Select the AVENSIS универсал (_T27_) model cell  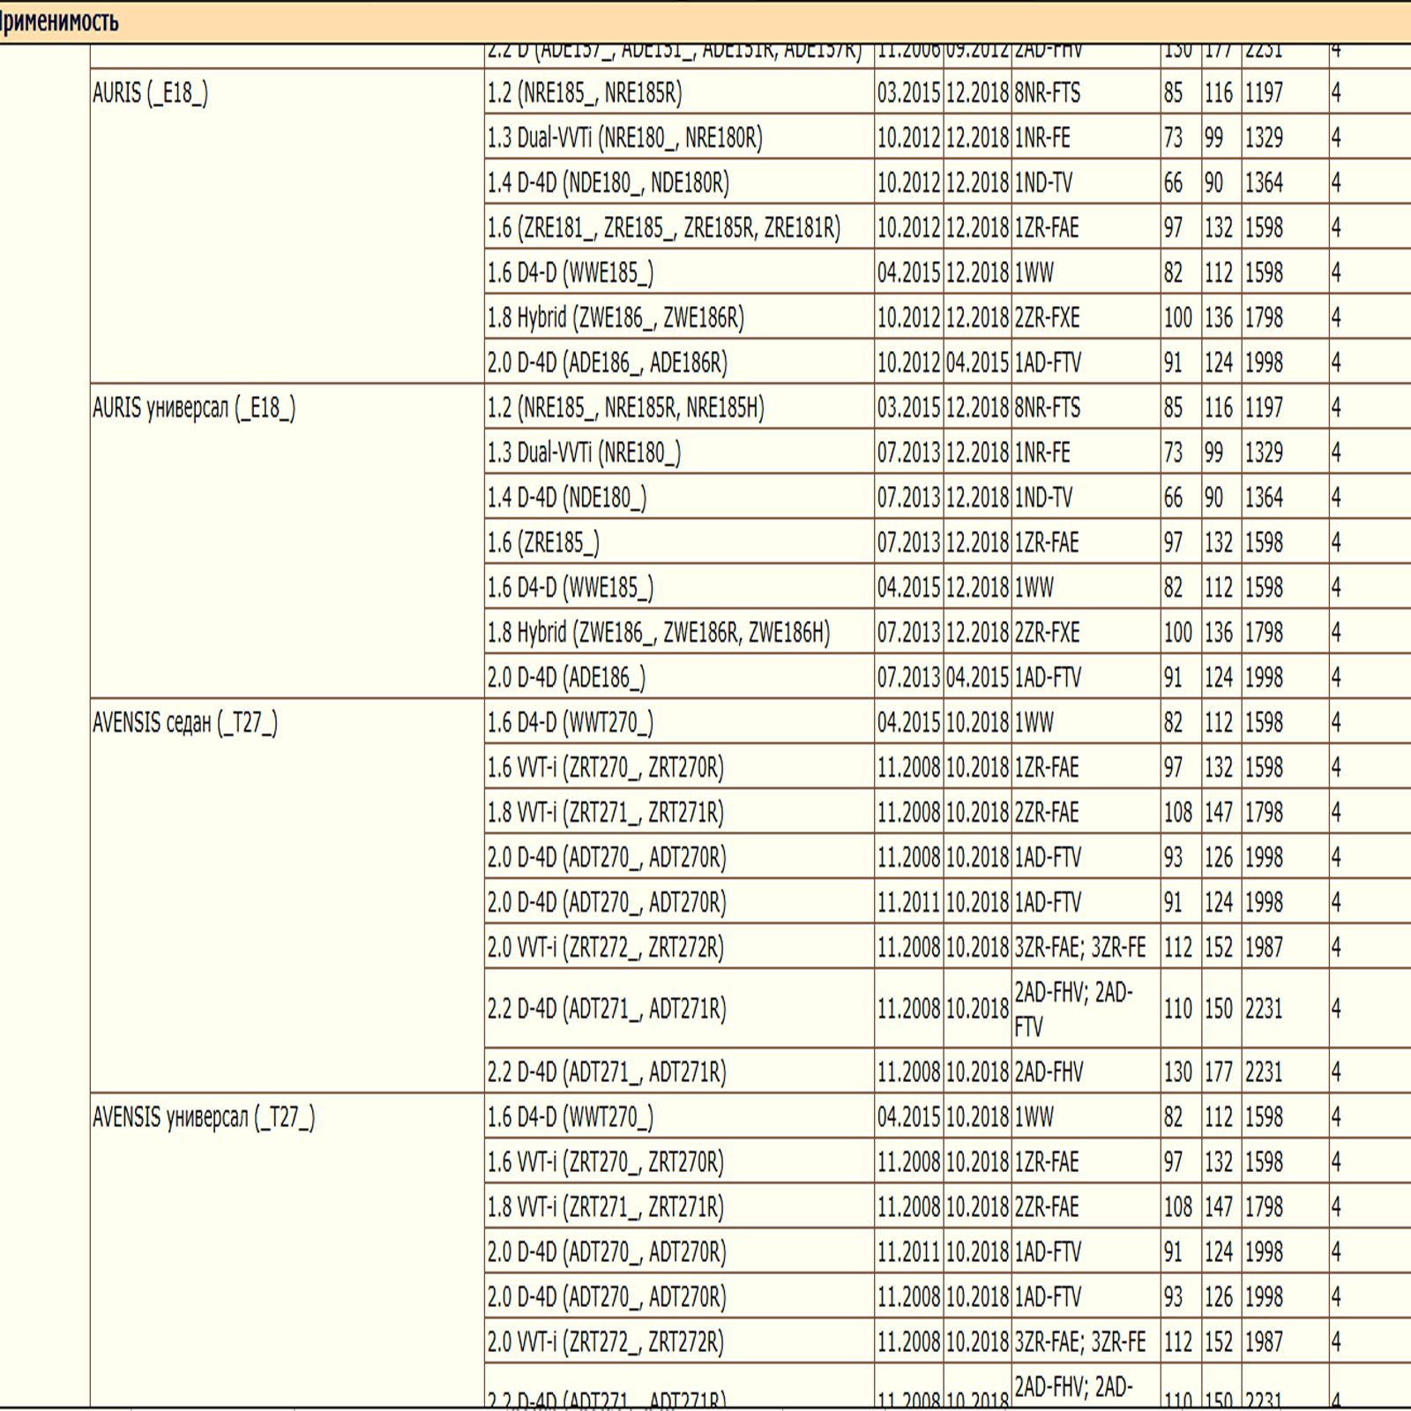[x=204, y=1117]
